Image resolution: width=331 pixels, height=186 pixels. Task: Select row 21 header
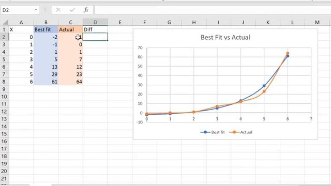tap(4, 179)
